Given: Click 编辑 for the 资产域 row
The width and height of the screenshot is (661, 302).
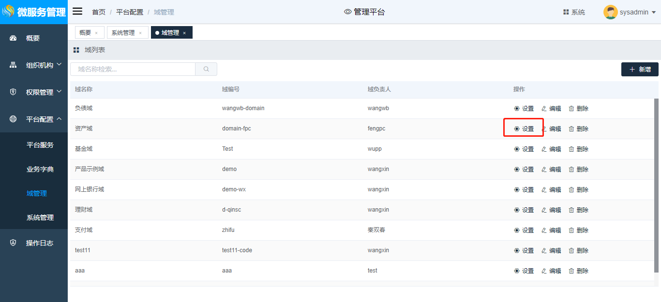Looking at the screenshot, I should [x=551, y=129].
